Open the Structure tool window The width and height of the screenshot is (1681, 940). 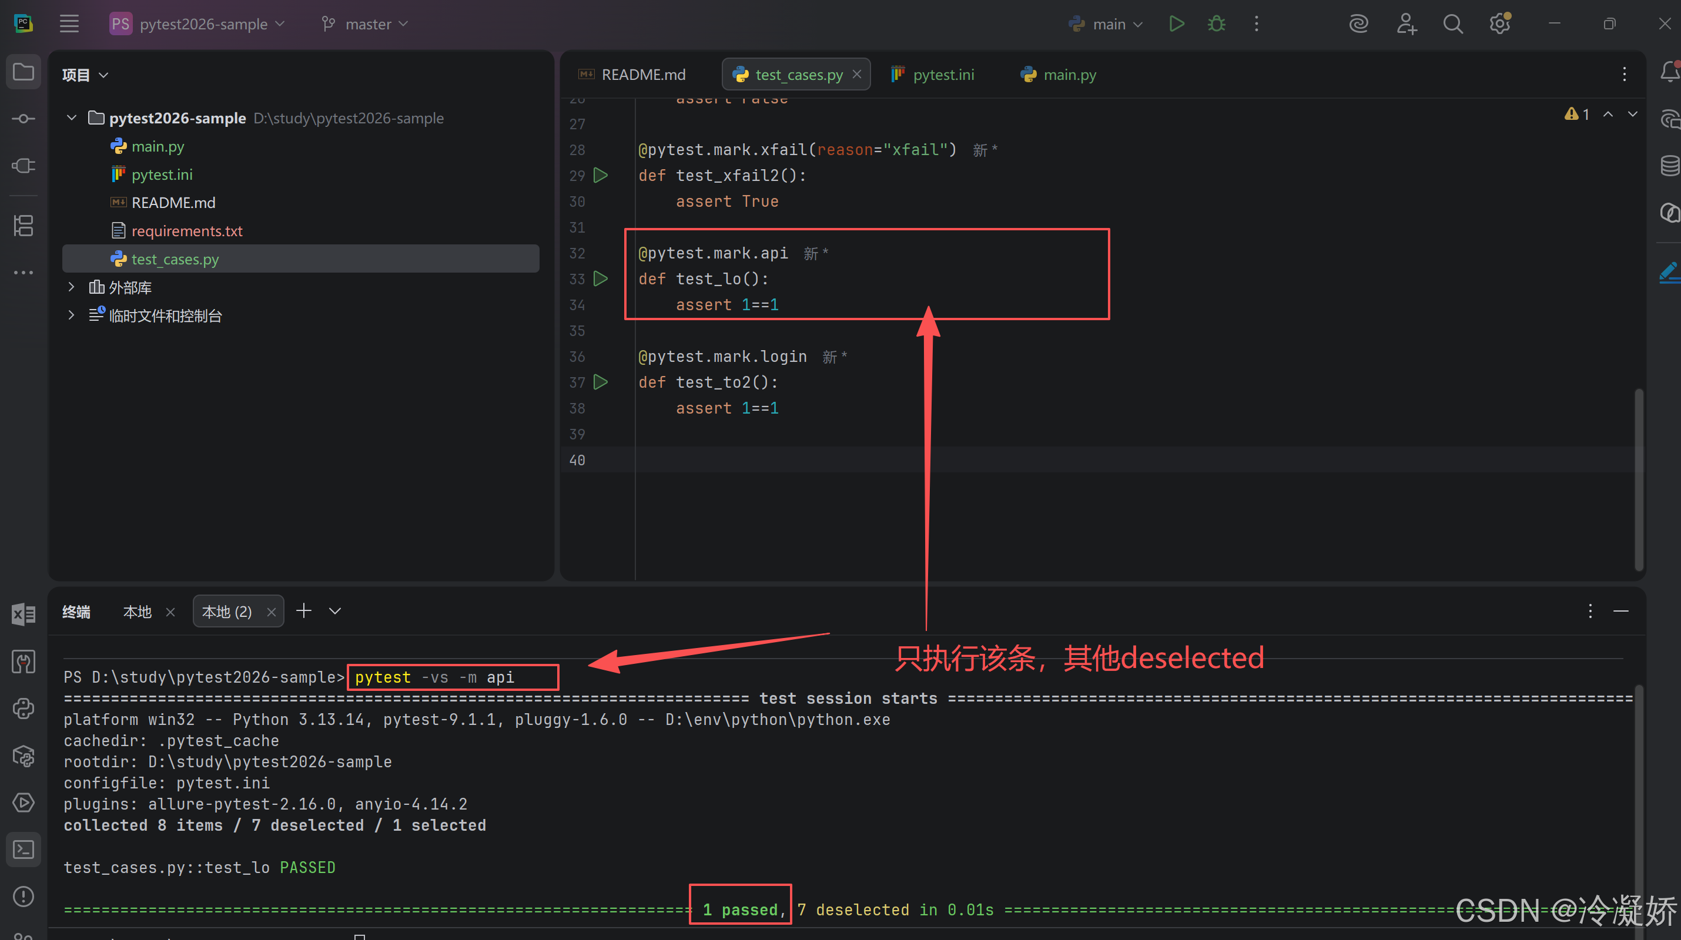(24, 226)
